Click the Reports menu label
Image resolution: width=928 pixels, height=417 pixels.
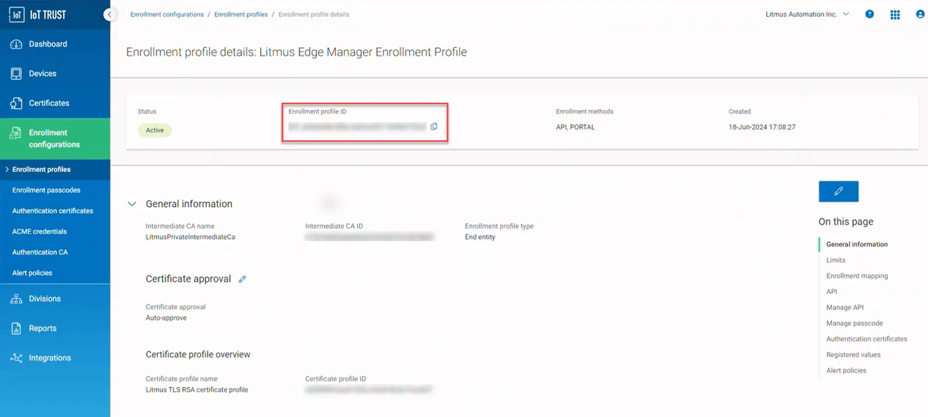click(43, 329)
